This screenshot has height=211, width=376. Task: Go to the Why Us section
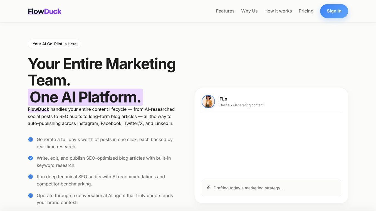(x=249, y=11)
